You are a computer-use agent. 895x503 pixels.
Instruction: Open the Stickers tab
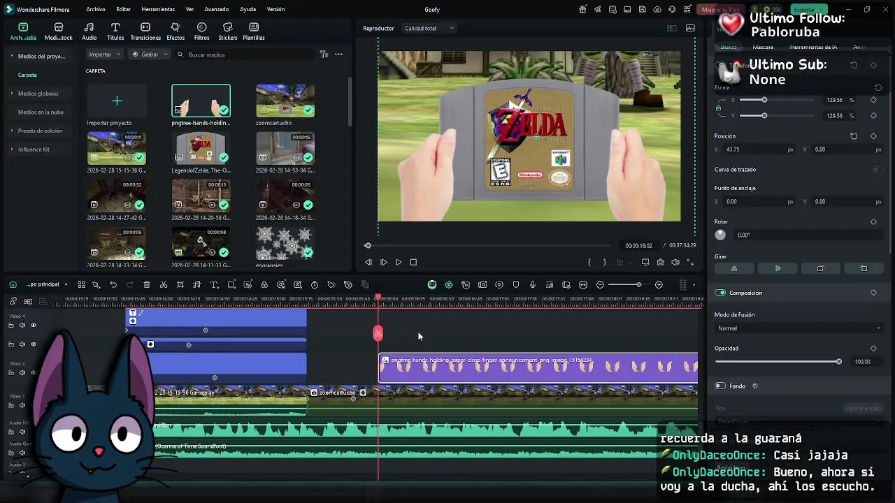tap(228, 31)
